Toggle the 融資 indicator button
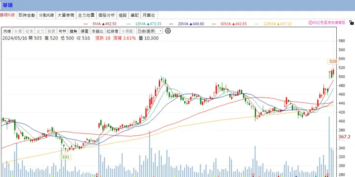The image size is (355, 177). point(51,31)
